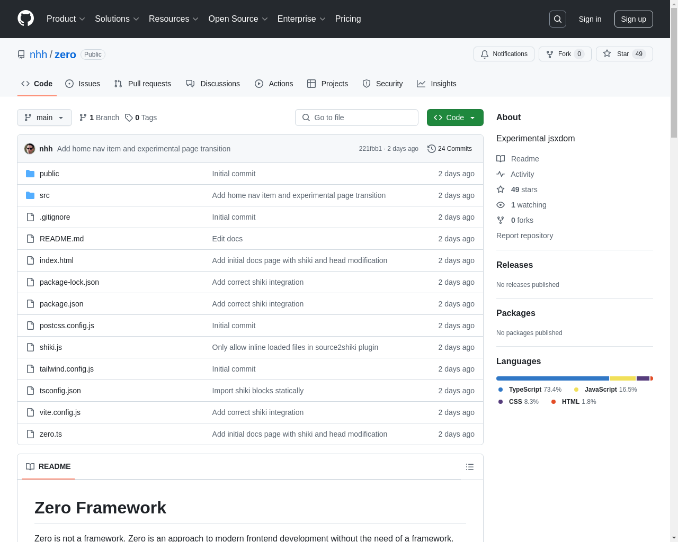The height and width of the screenshot is (542, 678).
Task: Star the repository with Star button
Action: tap(624, 54)
